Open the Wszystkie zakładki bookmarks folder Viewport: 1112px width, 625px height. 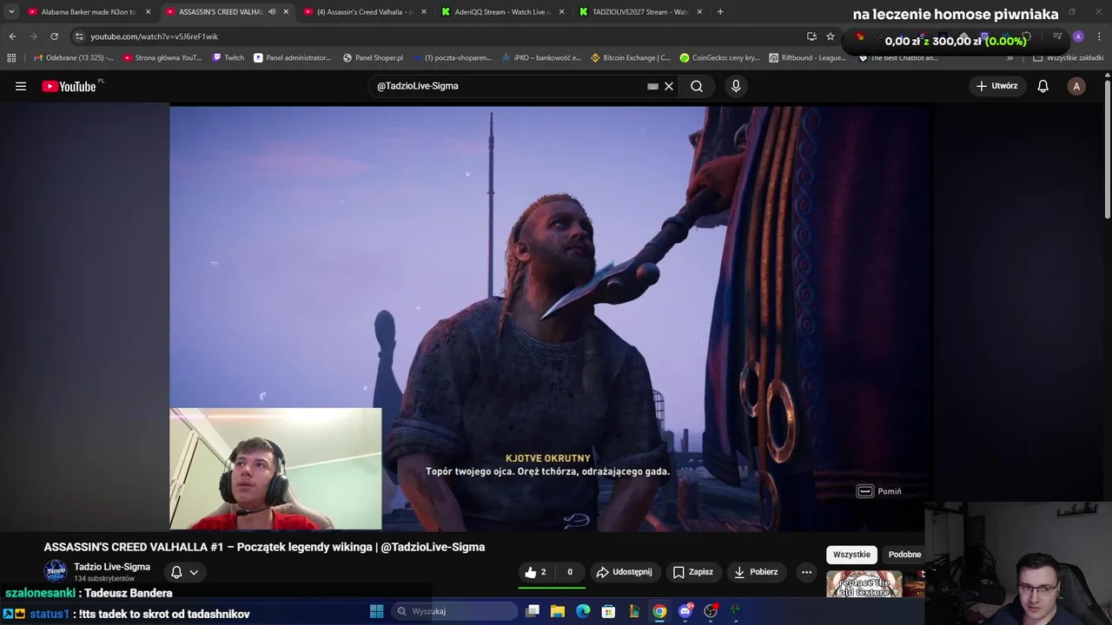pos(1069,58)
